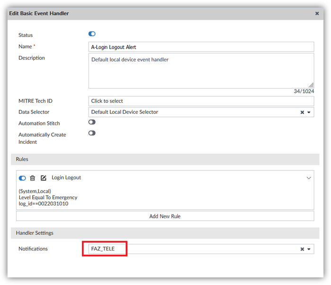Click the Default Local Device Selector value

pos(125,112)
